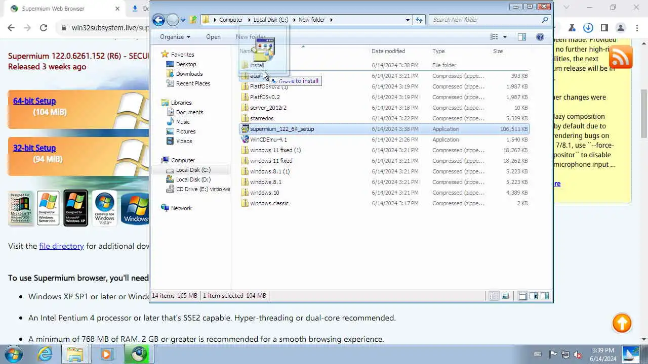Expand the arrow after Computer in breadcrumb
The image size is (648, 364).
click(248, 20)
